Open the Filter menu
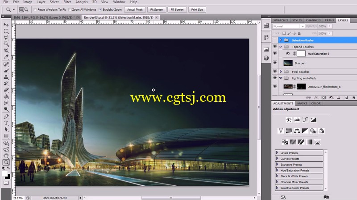Viewport: 357px width, 200px height. (67, 2)
